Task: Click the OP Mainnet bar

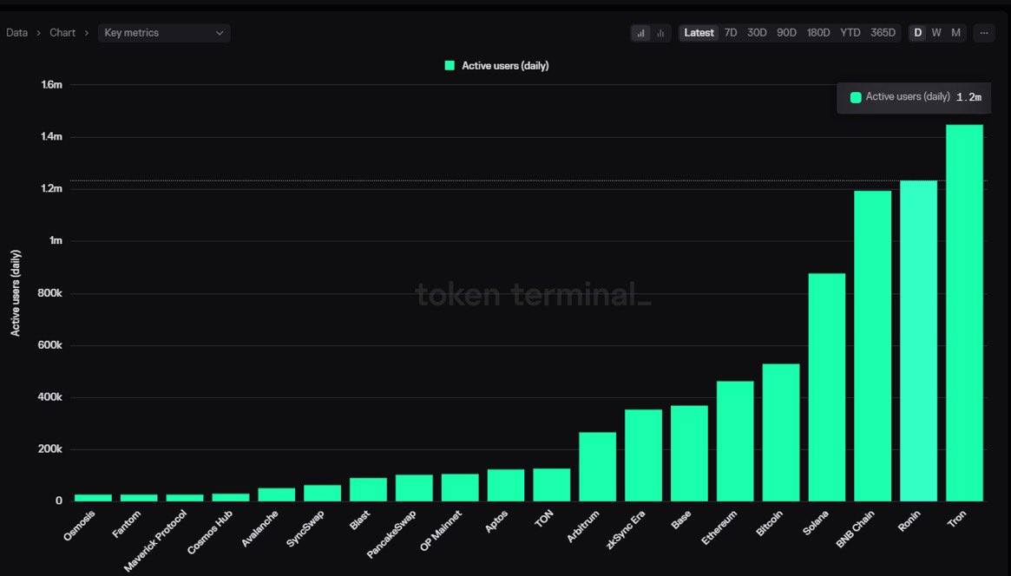Action: point(460,488)
